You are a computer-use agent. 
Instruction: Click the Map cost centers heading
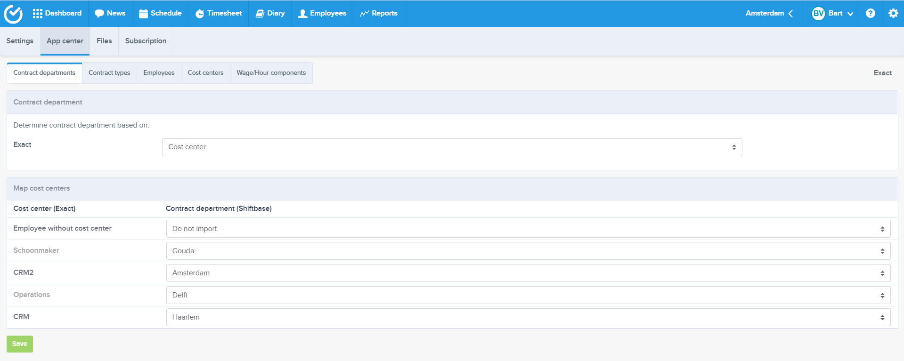click(41, 188)
